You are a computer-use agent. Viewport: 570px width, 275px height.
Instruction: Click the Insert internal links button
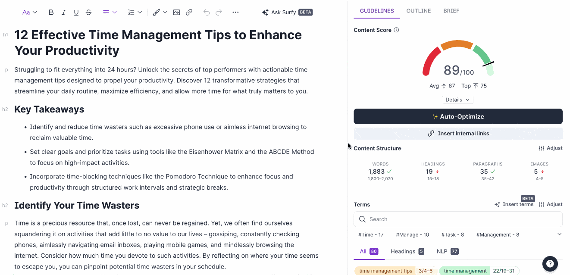458,134
